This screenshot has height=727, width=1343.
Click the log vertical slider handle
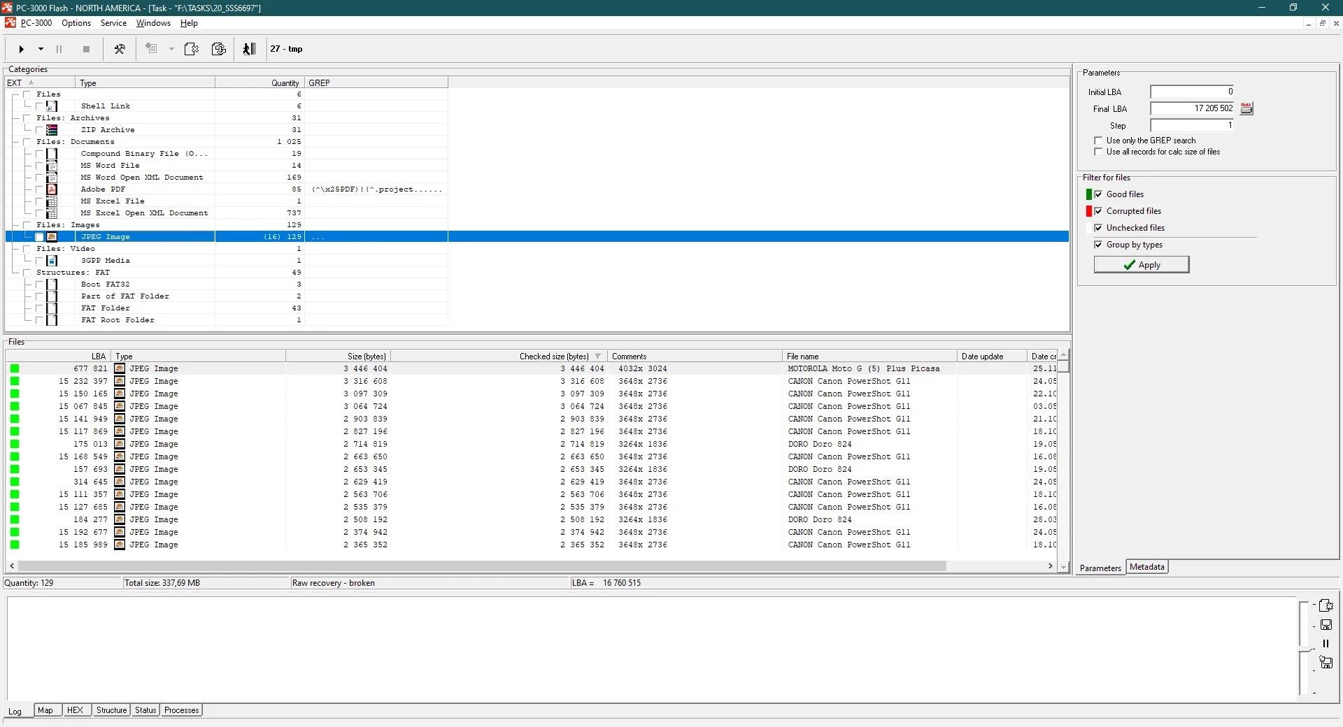[x=1304, y=650]
